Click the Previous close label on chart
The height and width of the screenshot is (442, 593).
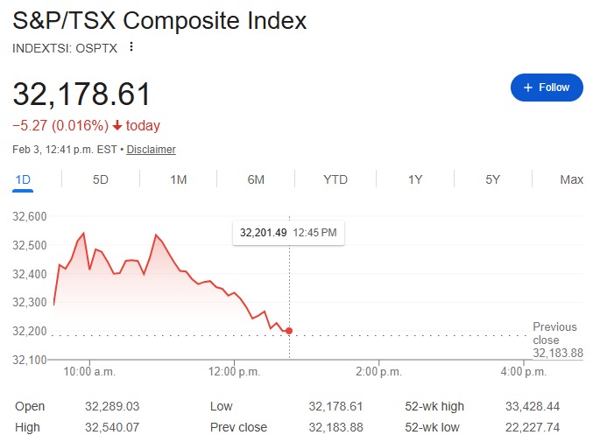tap(555, 333)
